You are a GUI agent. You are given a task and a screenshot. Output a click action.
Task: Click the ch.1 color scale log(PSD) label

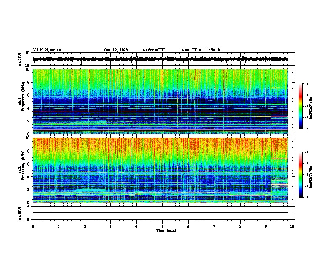click(311, 108)
